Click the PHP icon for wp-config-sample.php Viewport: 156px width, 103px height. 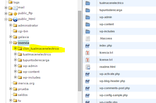click(87, 95)
